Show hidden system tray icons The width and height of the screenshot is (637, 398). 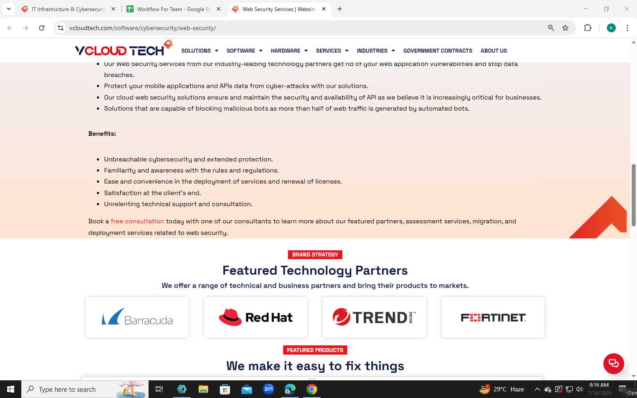pyautogui.click(x=537, y=389)
